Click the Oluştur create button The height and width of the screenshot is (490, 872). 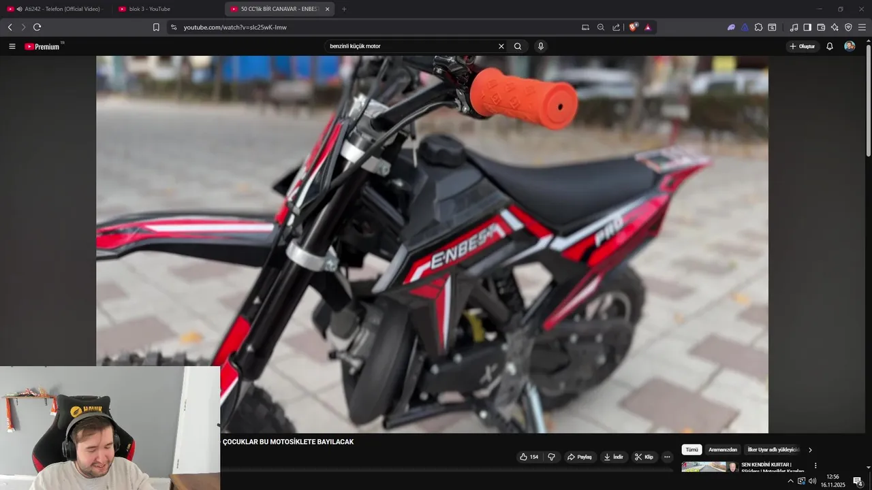803,46
